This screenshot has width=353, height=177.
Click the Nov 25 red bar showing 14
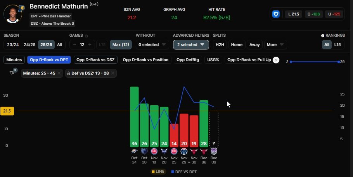[x=174, y=136]
